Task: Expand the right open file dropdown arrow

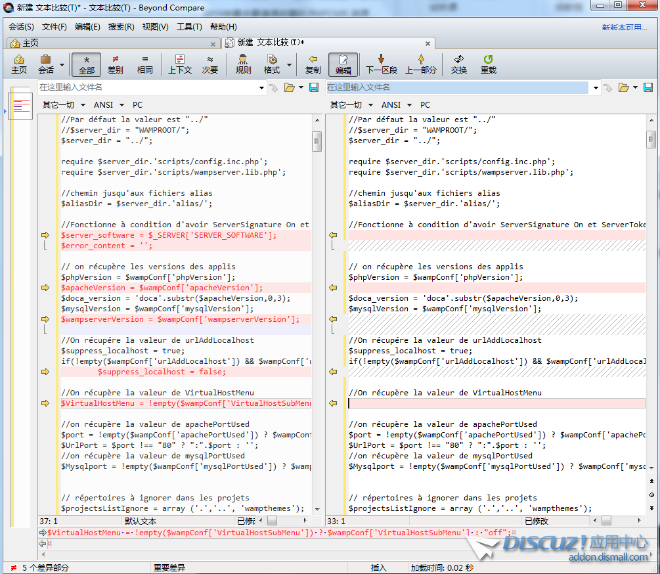Action: [635, 87]
